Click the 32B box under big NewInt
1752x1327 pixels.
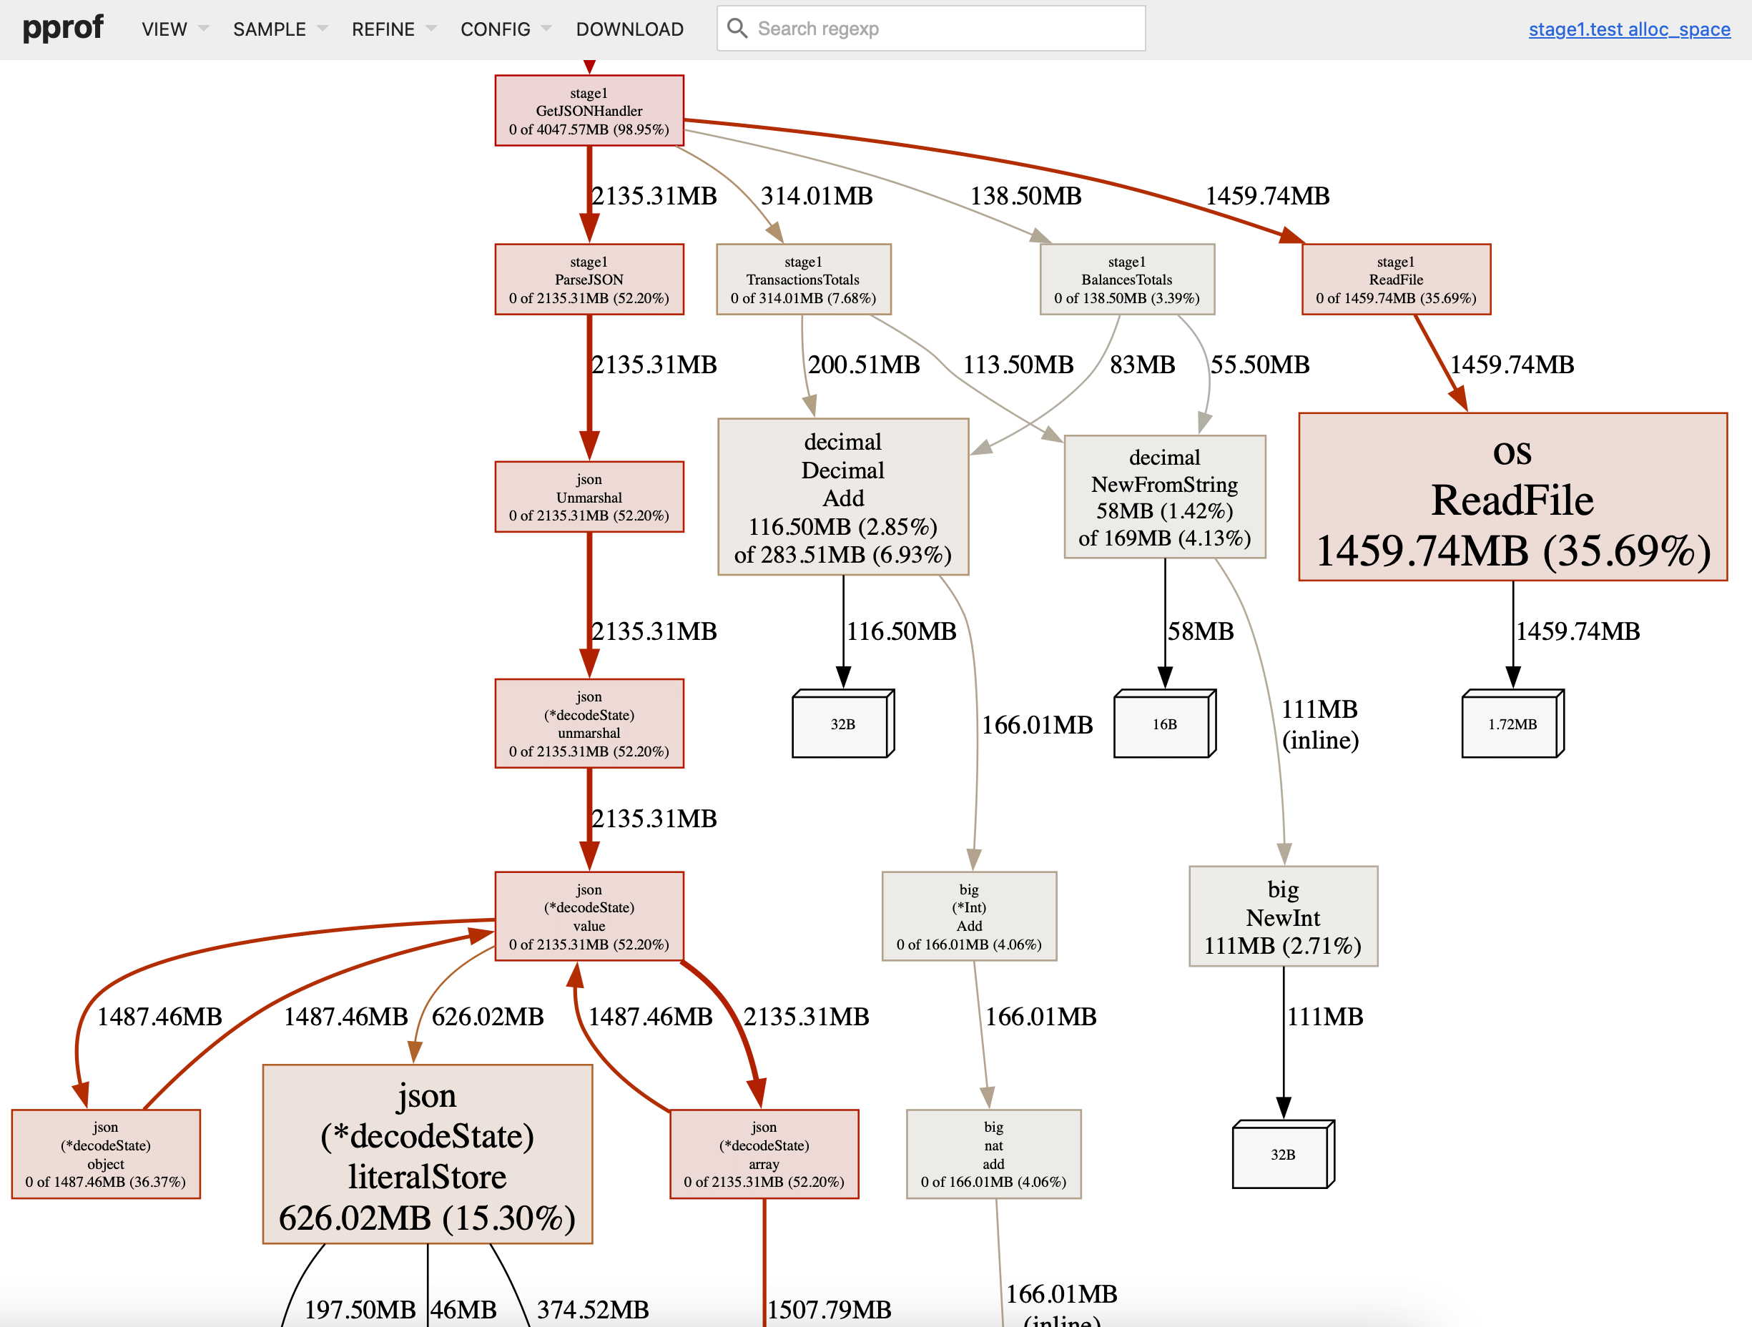tap(1283, 1155)
